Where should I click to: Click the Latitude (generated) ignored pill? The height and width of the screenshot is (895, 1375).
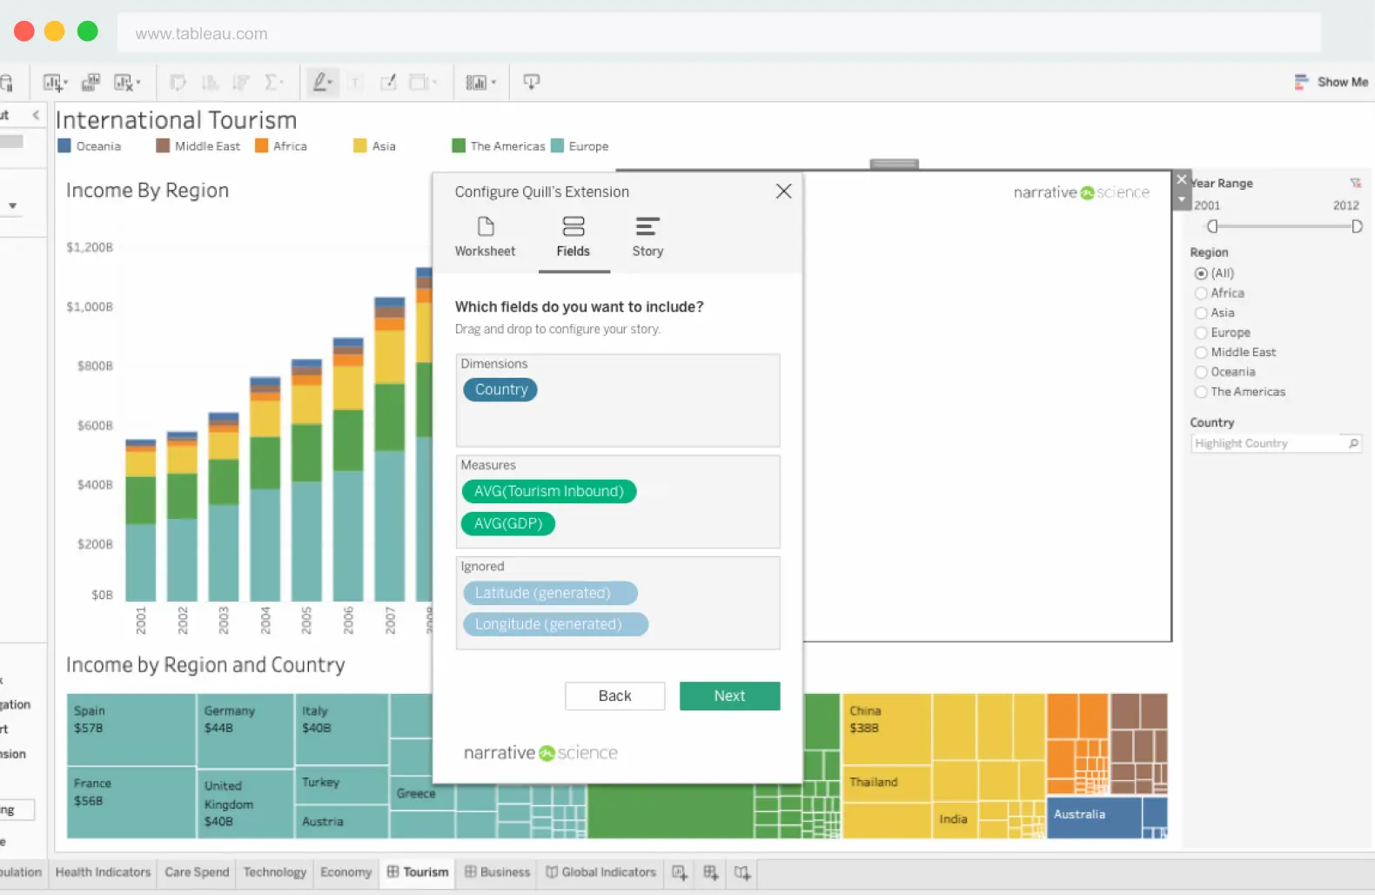tap(550, 593)
